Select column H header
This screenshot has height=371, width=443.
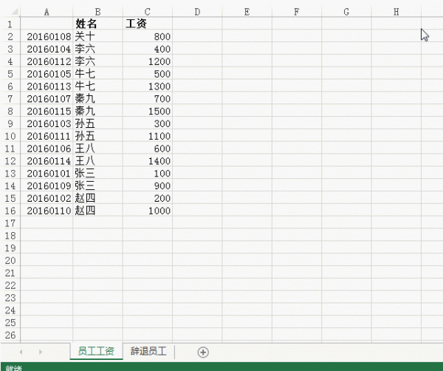pos(396,12)
